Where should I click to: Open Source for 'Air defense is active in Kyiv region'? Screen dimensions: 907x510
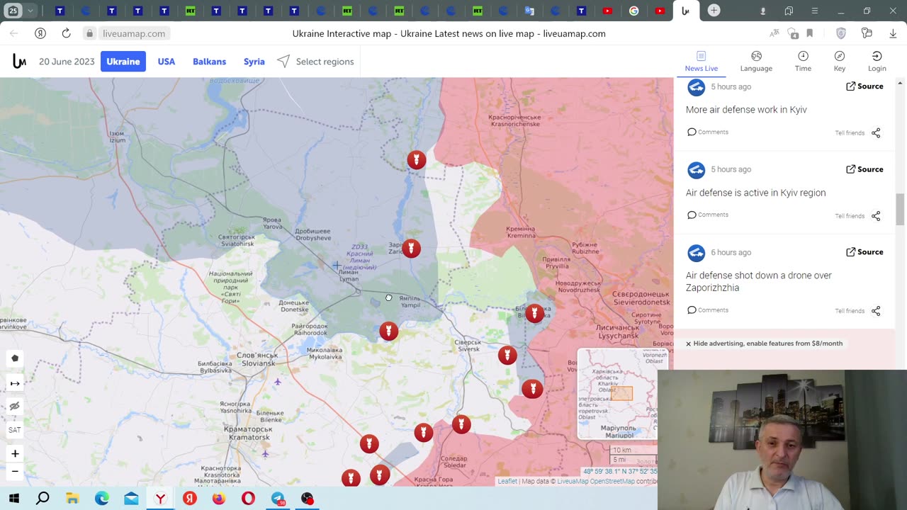864,169
